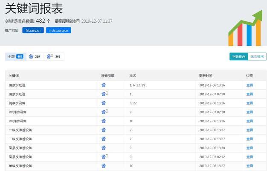
Task: Sort keywords by 名次排序
Action: click(x=257, y=56)
